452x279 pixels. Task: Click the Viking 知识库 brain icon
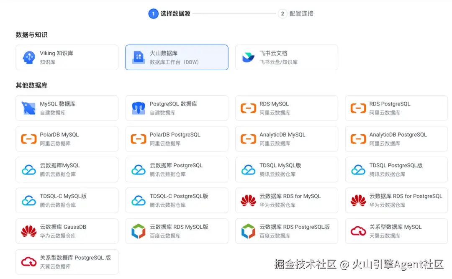pos(29,57)
